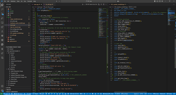Open platformio.ini file in explorer
176x95 pixels.
[x=13, y=41]
